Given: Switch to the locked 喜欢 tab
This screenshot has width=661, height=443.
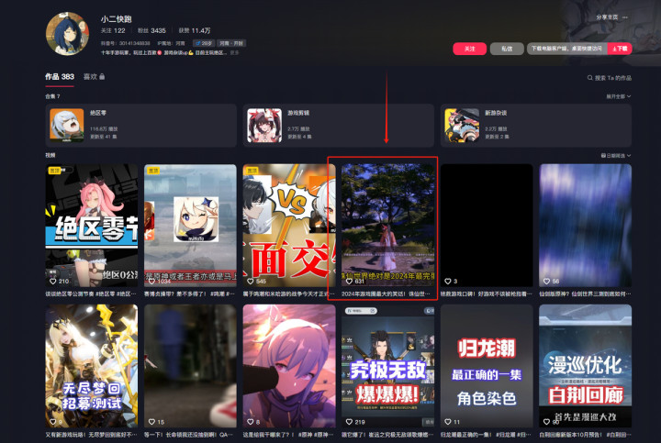Looking at the screenshot, I should tap(94, 77).
